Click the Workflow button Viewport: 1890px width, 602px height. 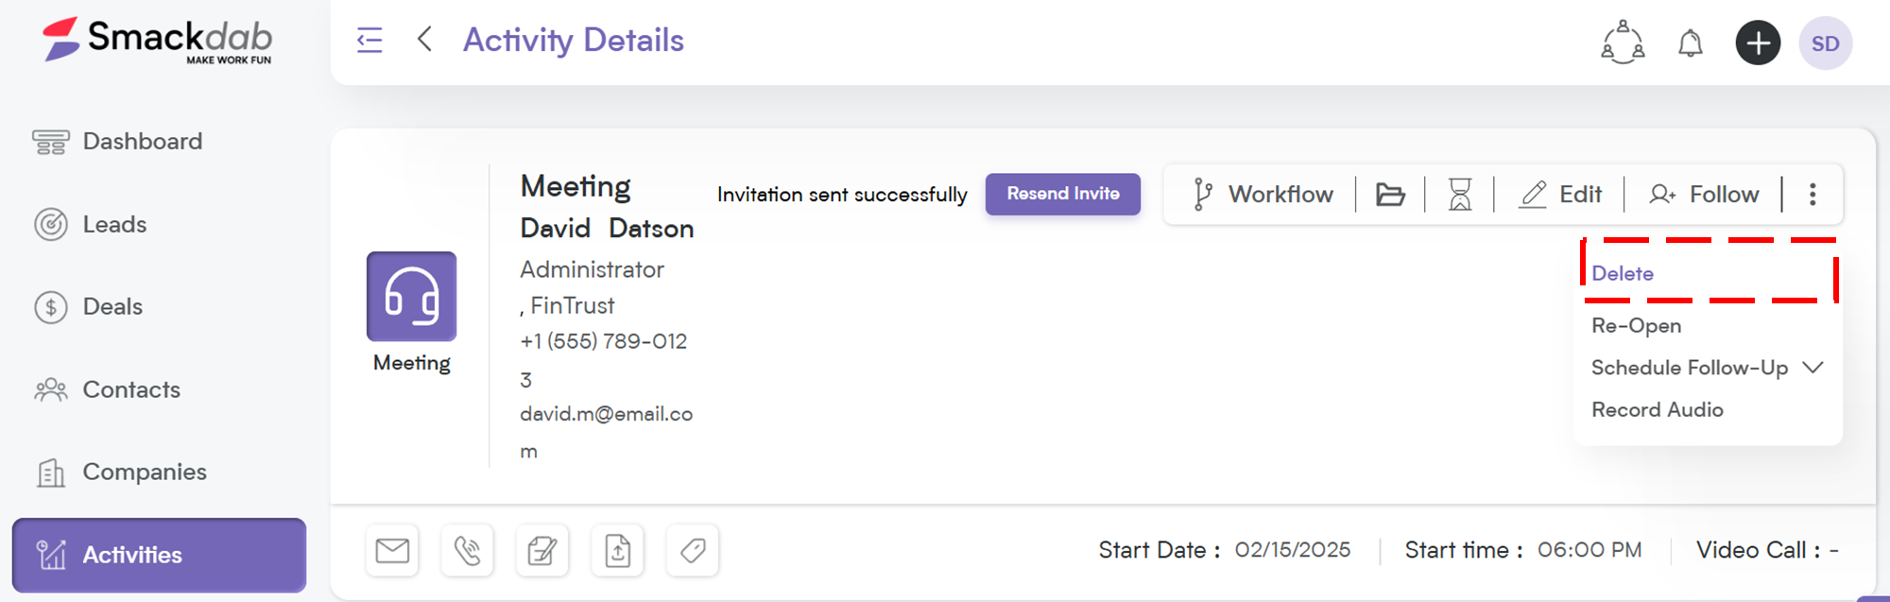coord(1263,195)
